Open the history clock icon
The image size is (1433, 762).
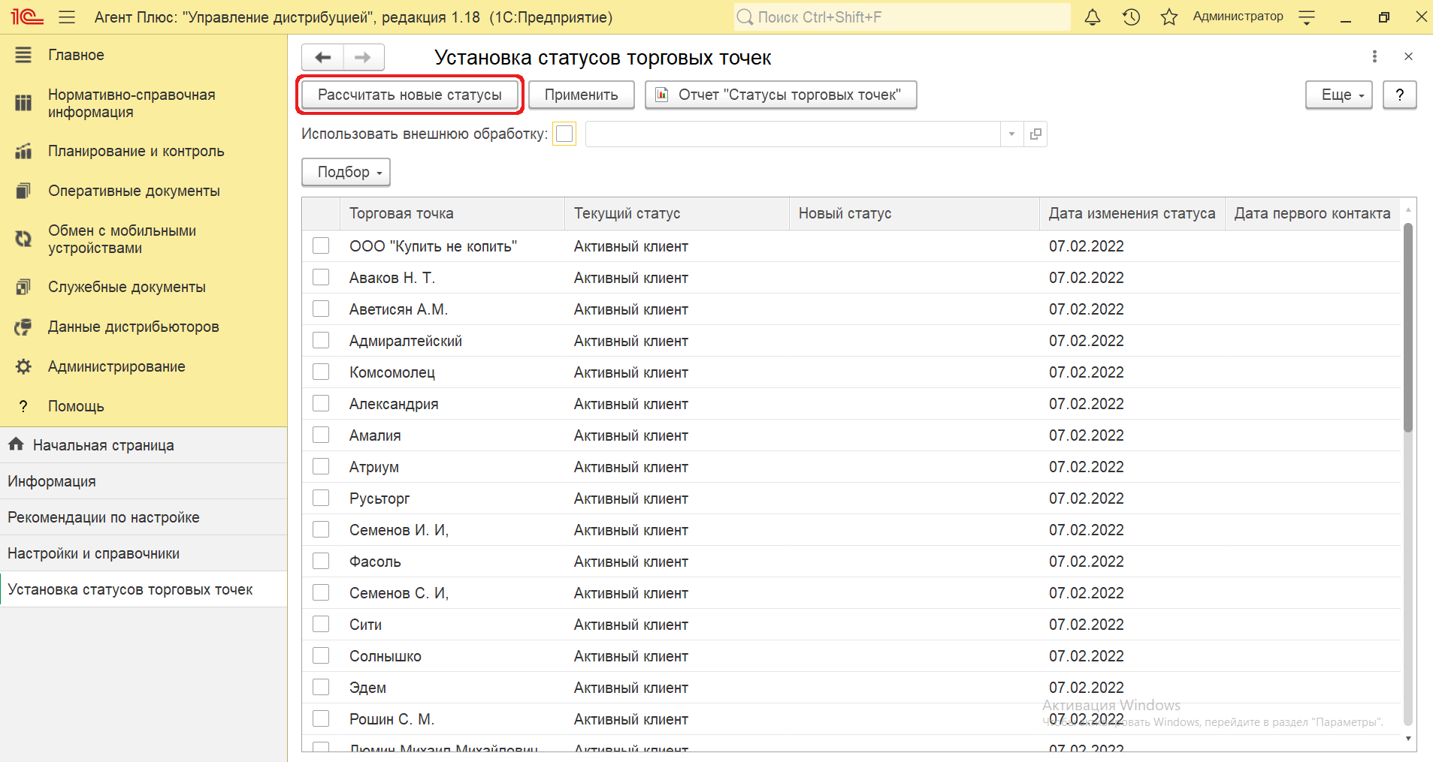(x=1131, y=17)
